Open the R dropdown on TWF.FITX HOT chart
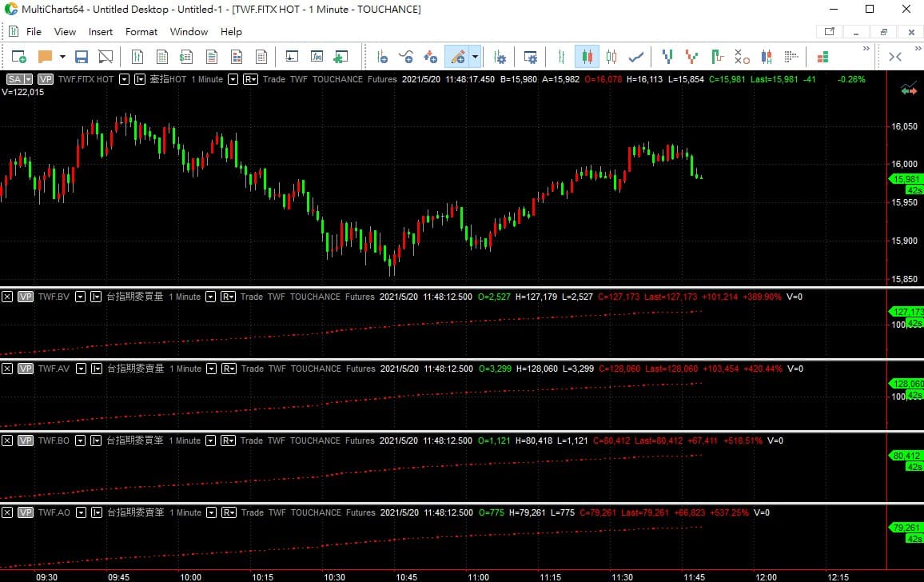 tap(250, 79)
